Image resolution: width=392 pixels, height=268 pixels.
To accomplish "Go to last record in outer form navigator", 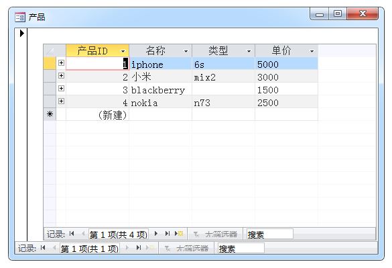I will [139, 248].
